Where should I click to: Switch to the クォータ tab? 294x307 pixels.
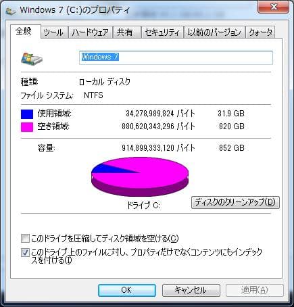coord(260,32)
